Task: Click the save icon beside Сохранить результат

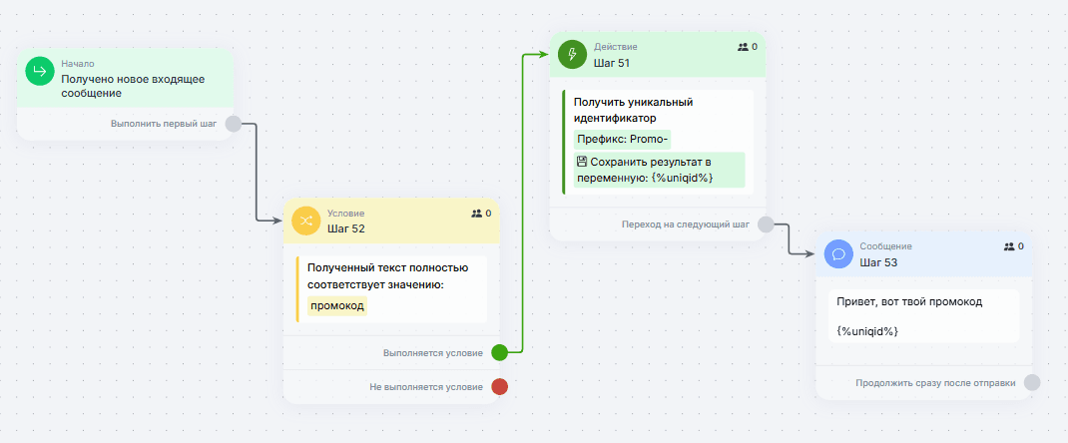Action: (x=582, y=162)
